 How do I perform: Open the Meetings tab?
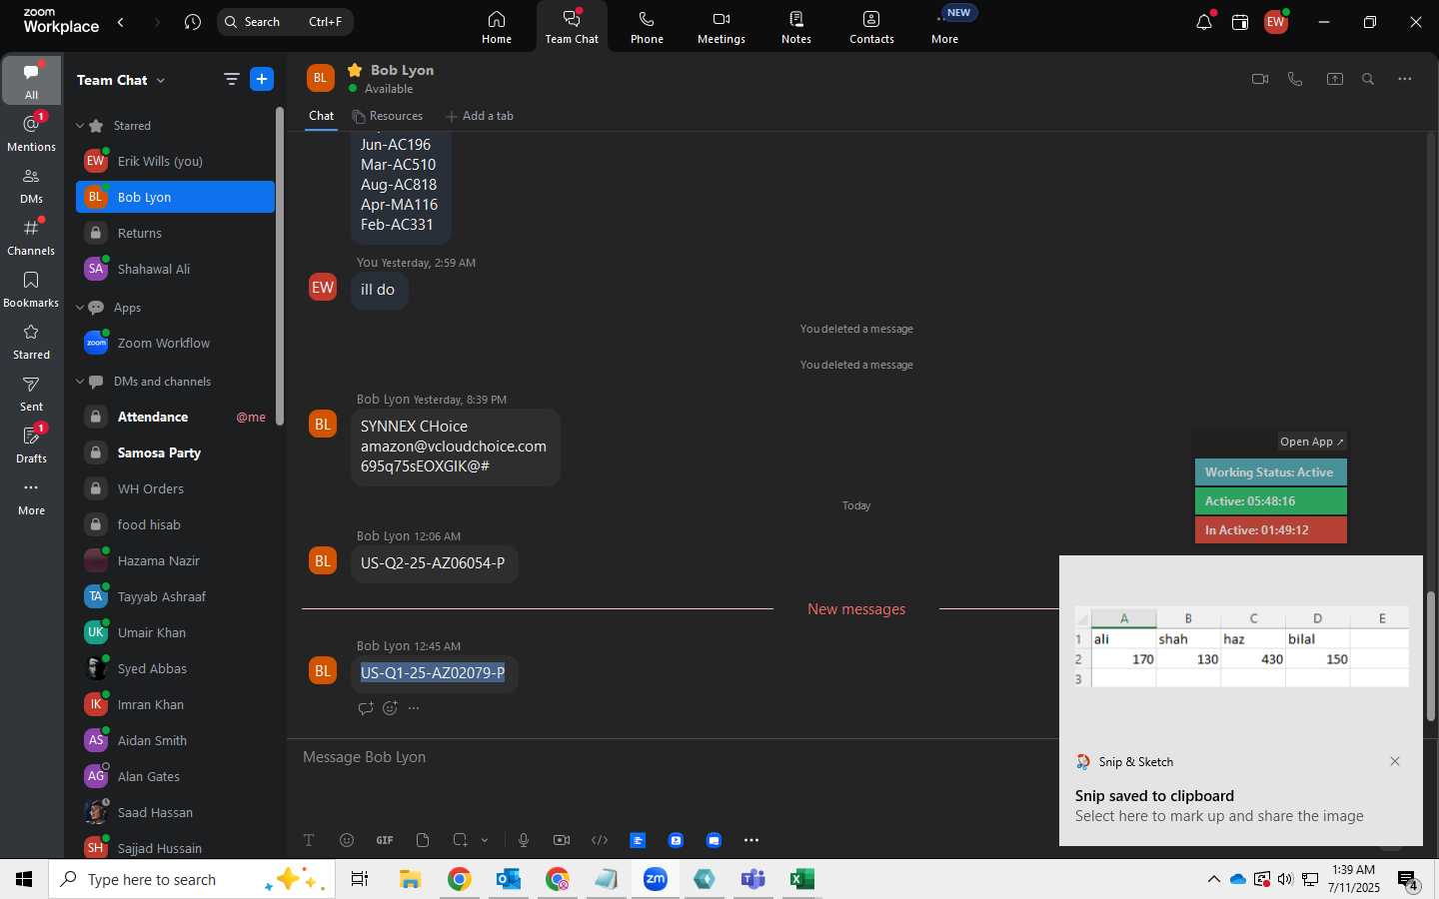tap(721, 27)
